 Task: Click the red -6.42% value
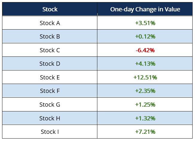145,50
